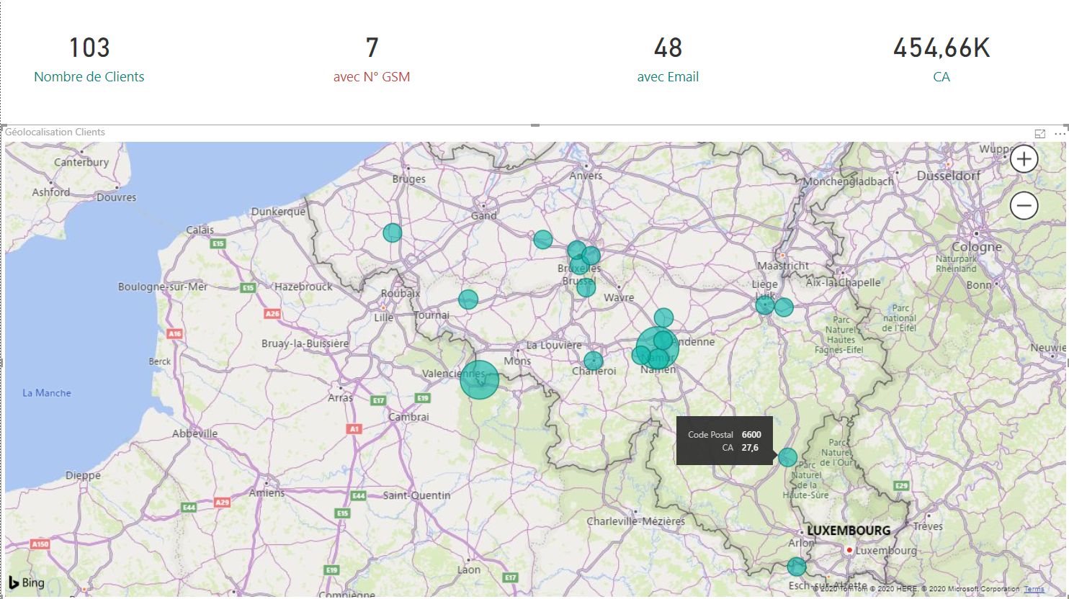The height and width of the screenshot is (599, 1069).
Task: Click the Géolocalisation Clients visual title
Action: click(55, 132)
